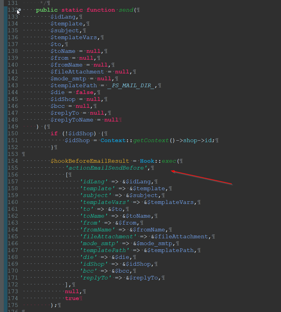Click the 'replyTo' array key on line 171

click(x=96, y=278)
